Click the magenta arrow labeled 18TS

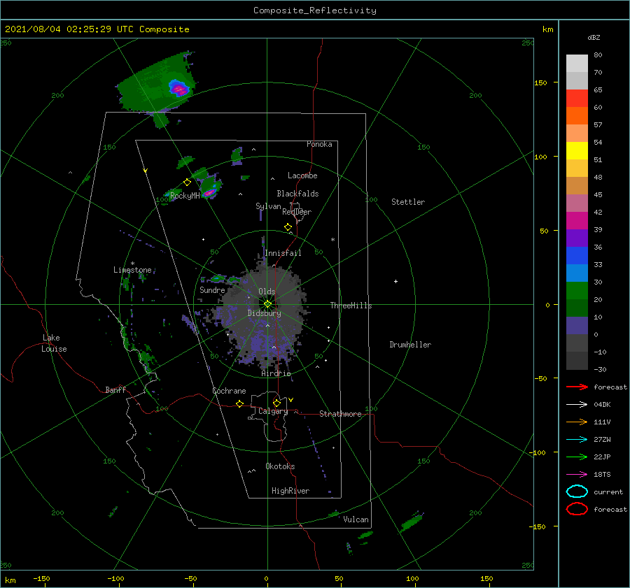[577, 475]
